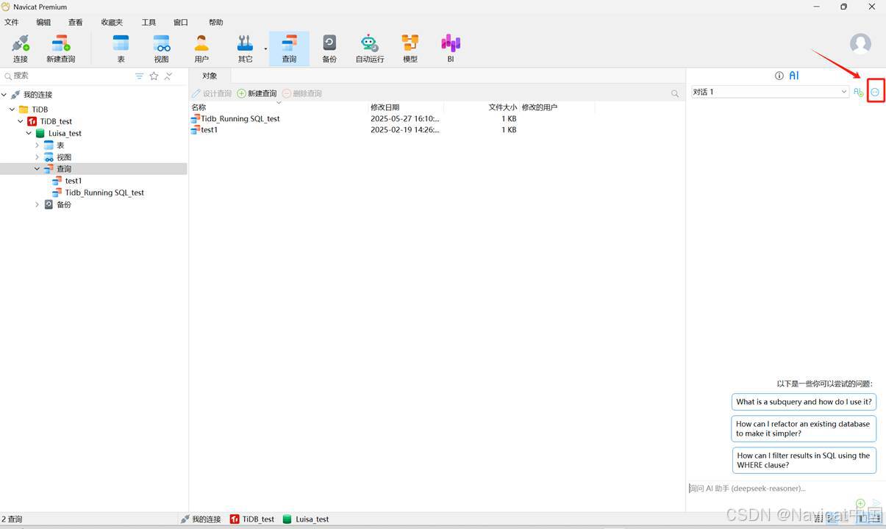Click suggestion 'How can I refactor an existing database'
The image size is (886, 529).
803,428
